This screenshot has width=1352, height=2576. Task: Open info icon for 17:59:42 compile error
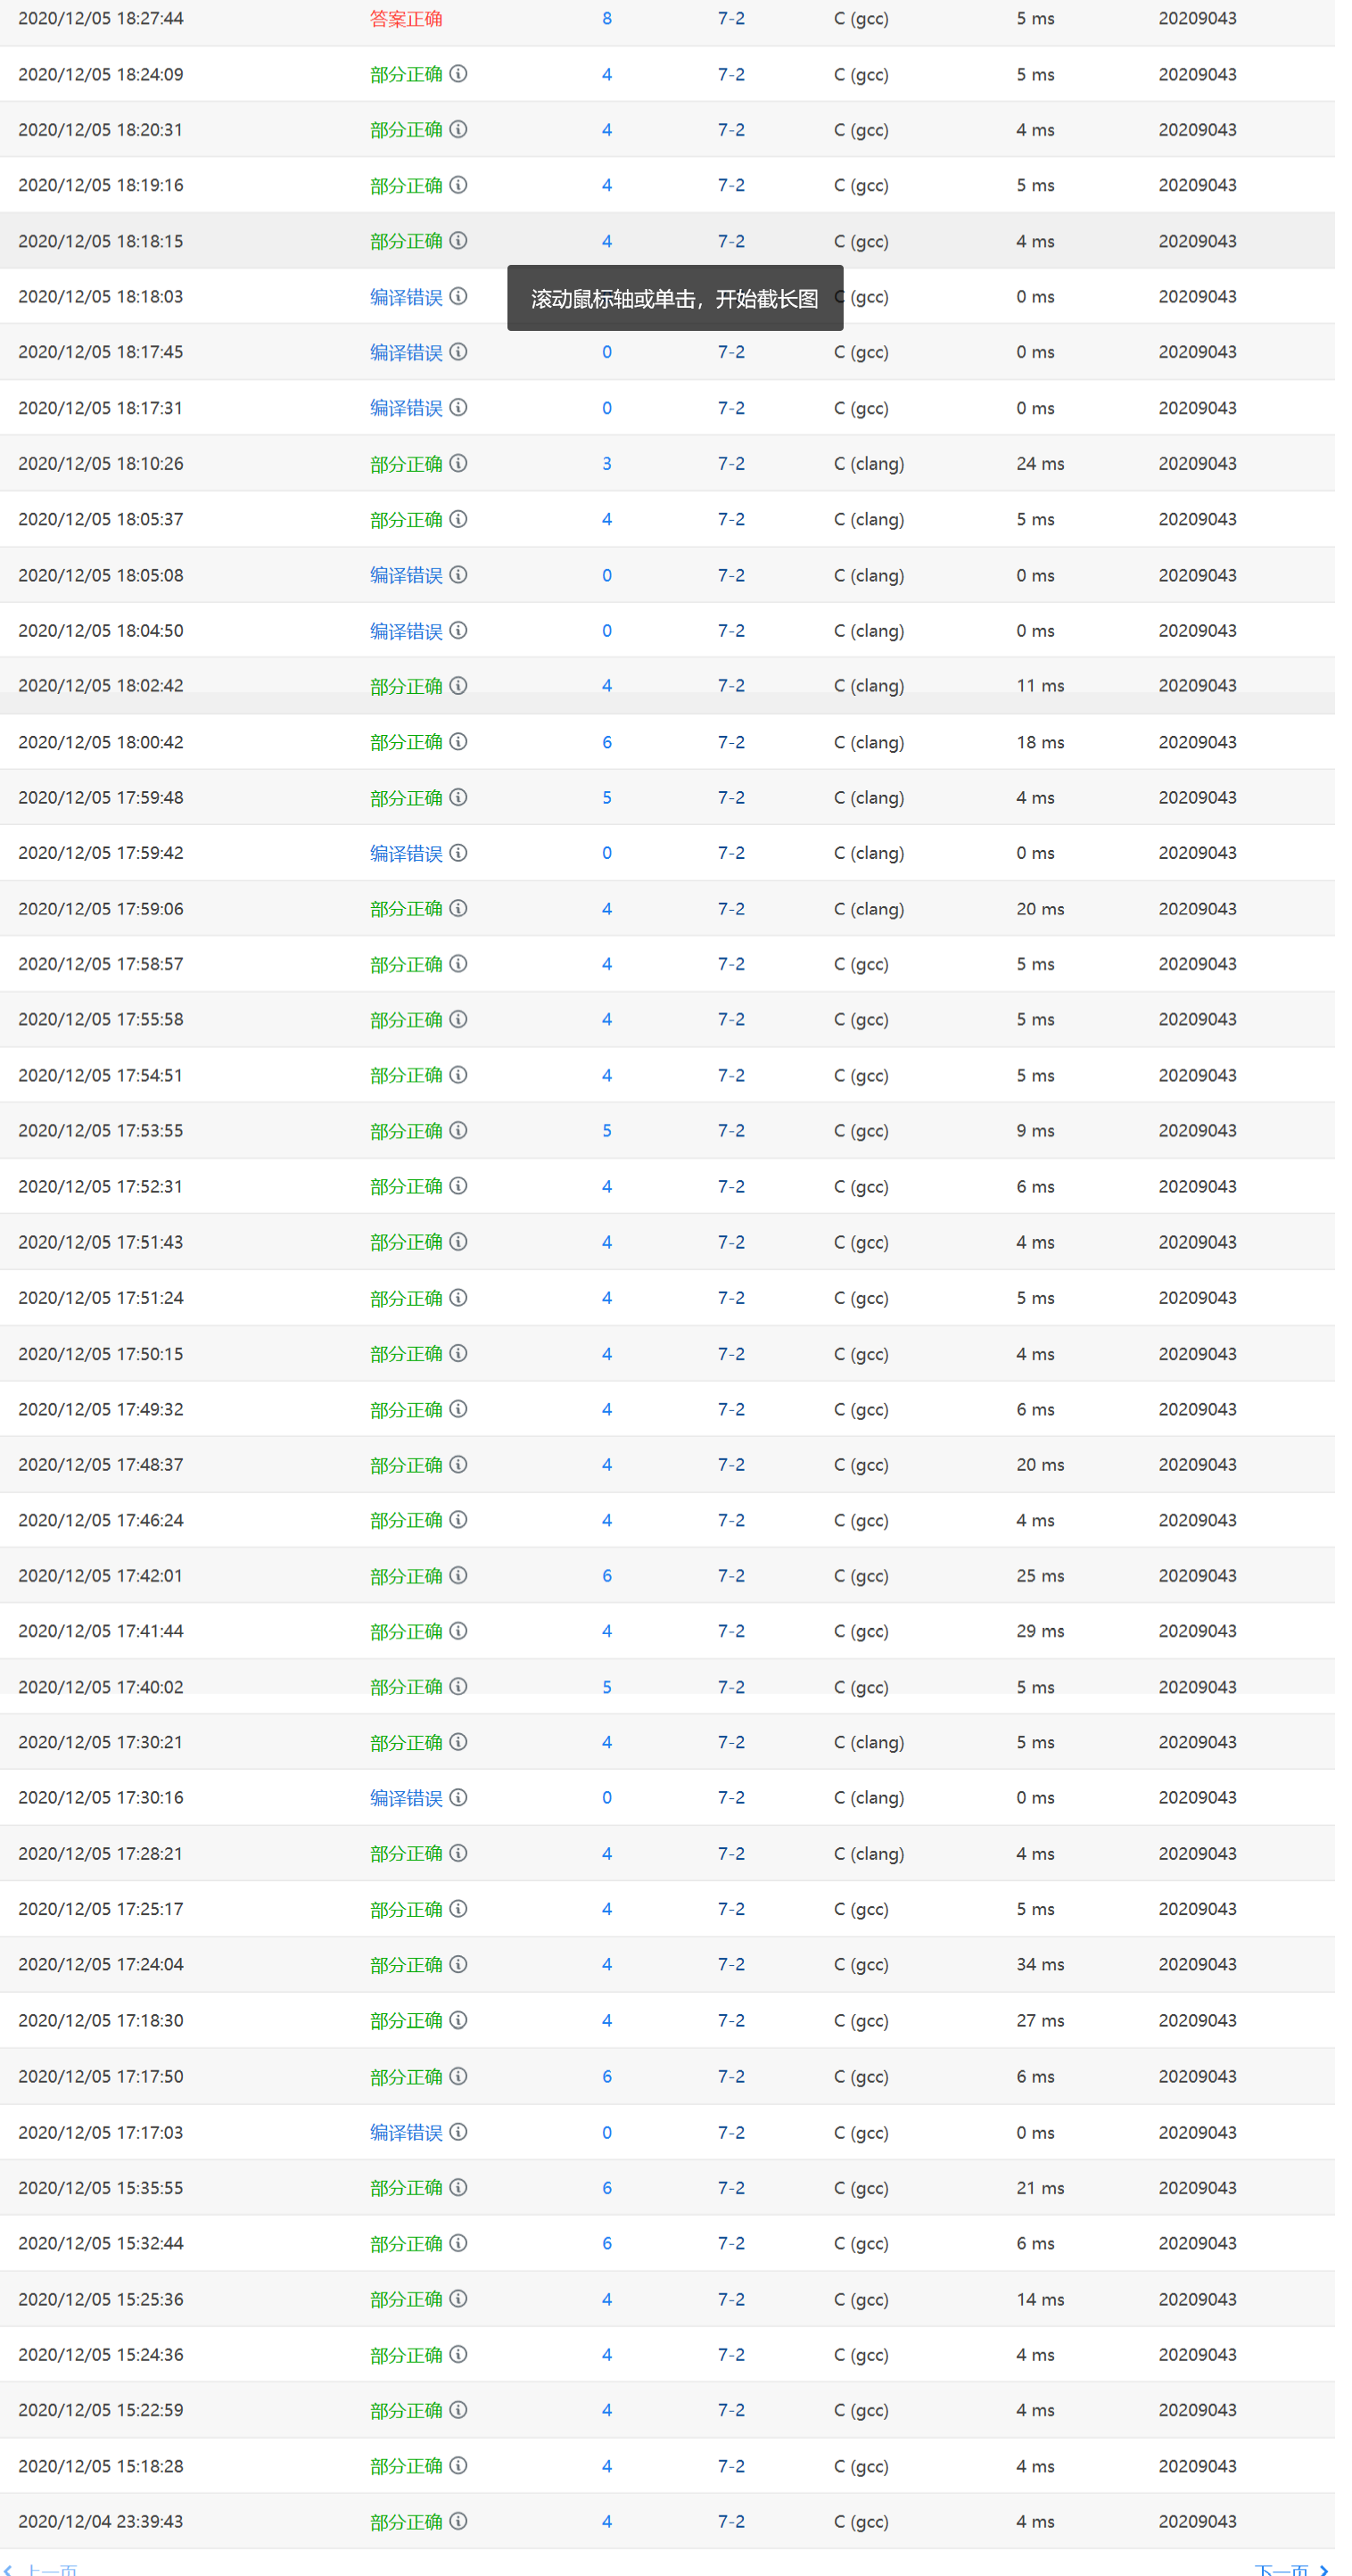(458, 852)
